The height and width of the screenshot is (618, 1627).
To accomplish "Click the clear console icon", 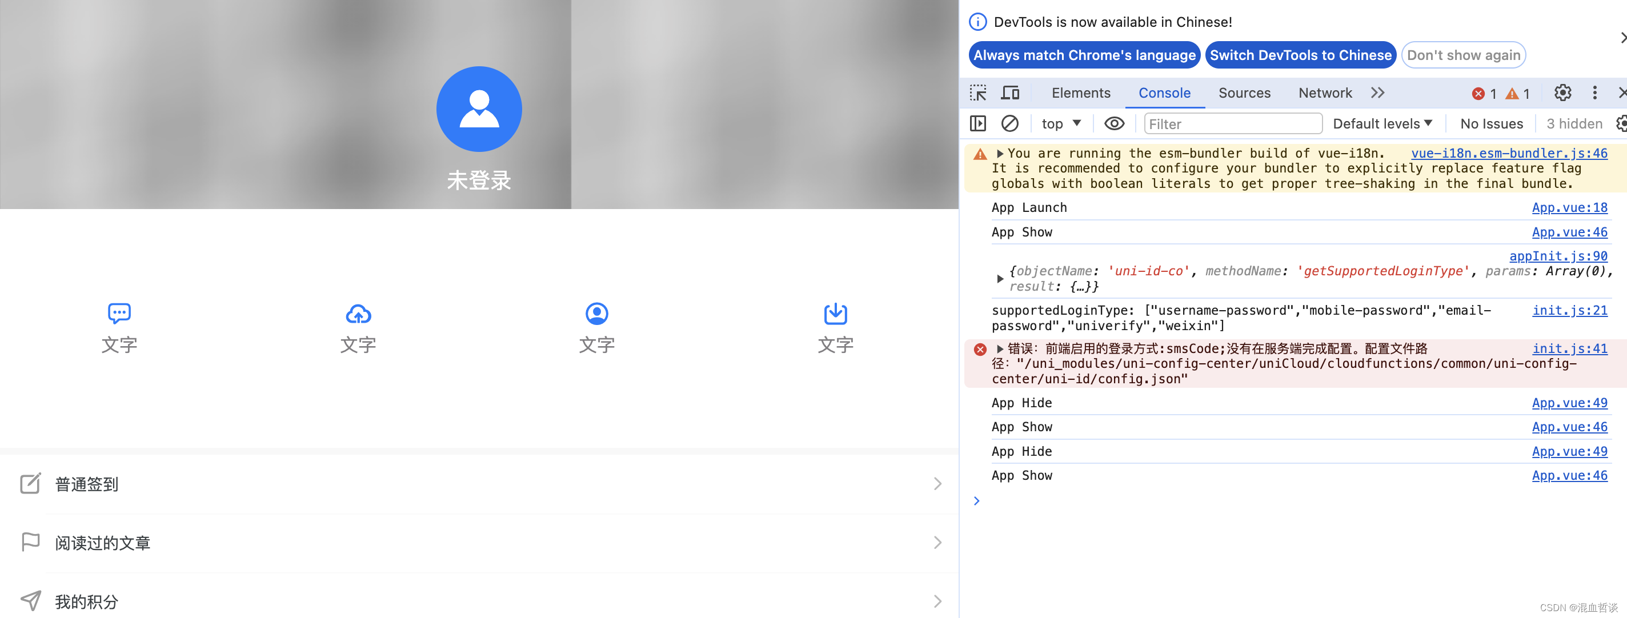I will 1009,123.
